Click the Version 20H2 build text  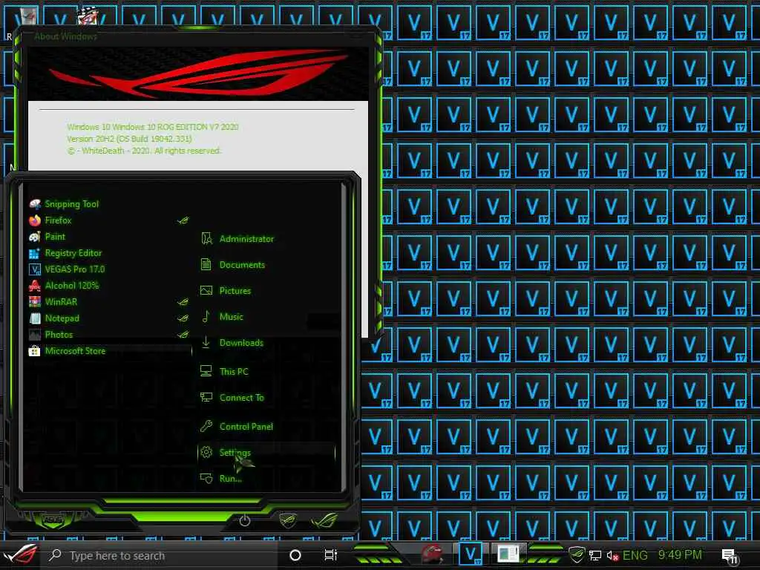point(129,139)
